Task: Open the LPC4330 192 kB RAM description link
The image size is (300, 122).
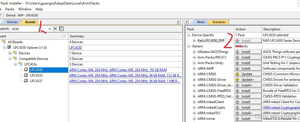Action: point(118,70)
